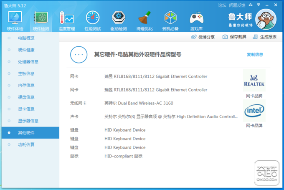Click the page heading 其它硬件-电脑其他外设硬件品牌型号
This screenshot has width=284, height=190.
[138, 55]
